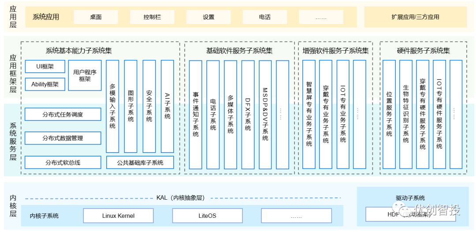
Task: Click the 设置 application box
Action: tap(208, 17)
